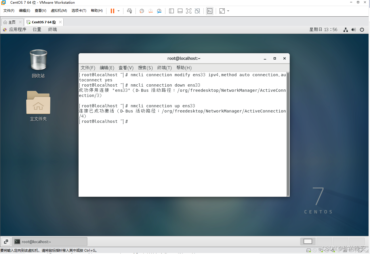Image resolution: width=370 pixels, height=254 pixels.
Task: Click the 成功停用连接 "ens33" output line
Action: 182,93
